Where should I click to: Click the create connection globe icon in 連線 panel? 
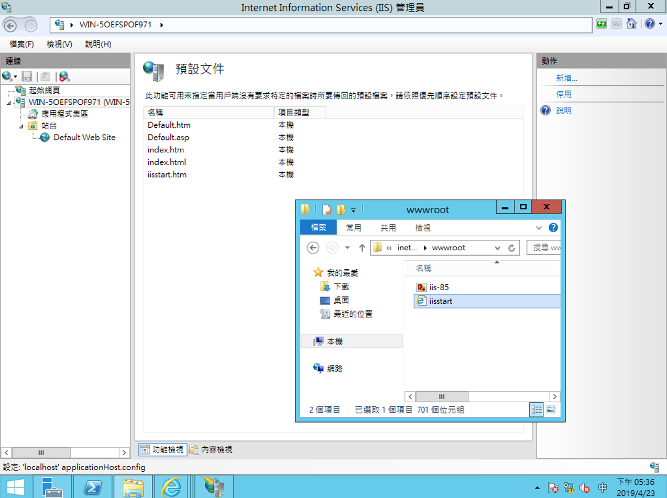click(x=7, y=76)
